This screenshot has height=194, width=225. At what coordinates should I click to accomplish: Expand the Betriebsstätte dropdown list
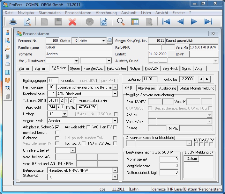pyautogui.click(x=115, y=170)
